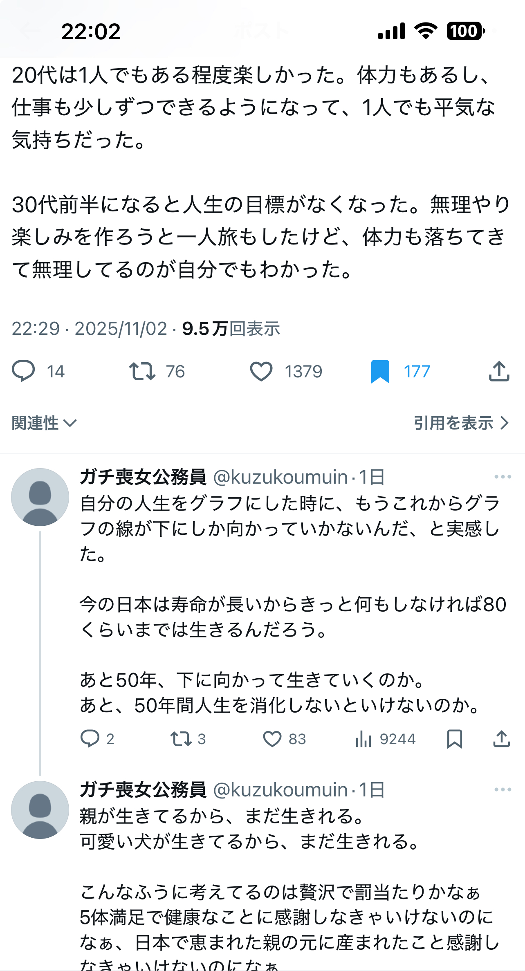Tap the 9.5万回表示 view count

[x=231, y=329]
